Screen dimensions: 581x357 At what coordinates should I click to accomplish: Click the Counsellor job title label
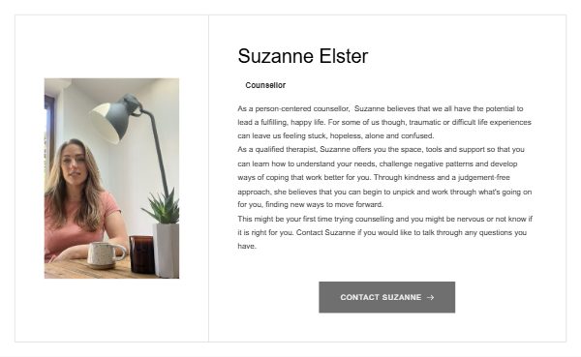click(265, 85)
